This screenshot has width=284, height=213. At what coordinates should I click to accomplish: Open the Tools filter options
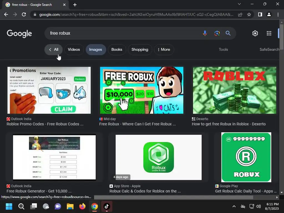pos(223,49)
